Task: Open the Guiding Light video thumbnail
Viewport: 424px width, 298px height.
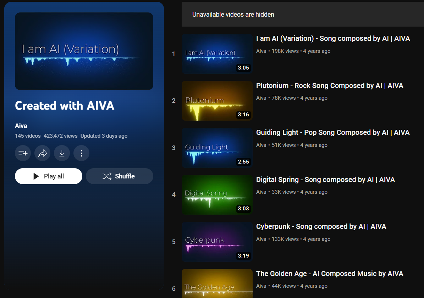Action: click(217, 148)
